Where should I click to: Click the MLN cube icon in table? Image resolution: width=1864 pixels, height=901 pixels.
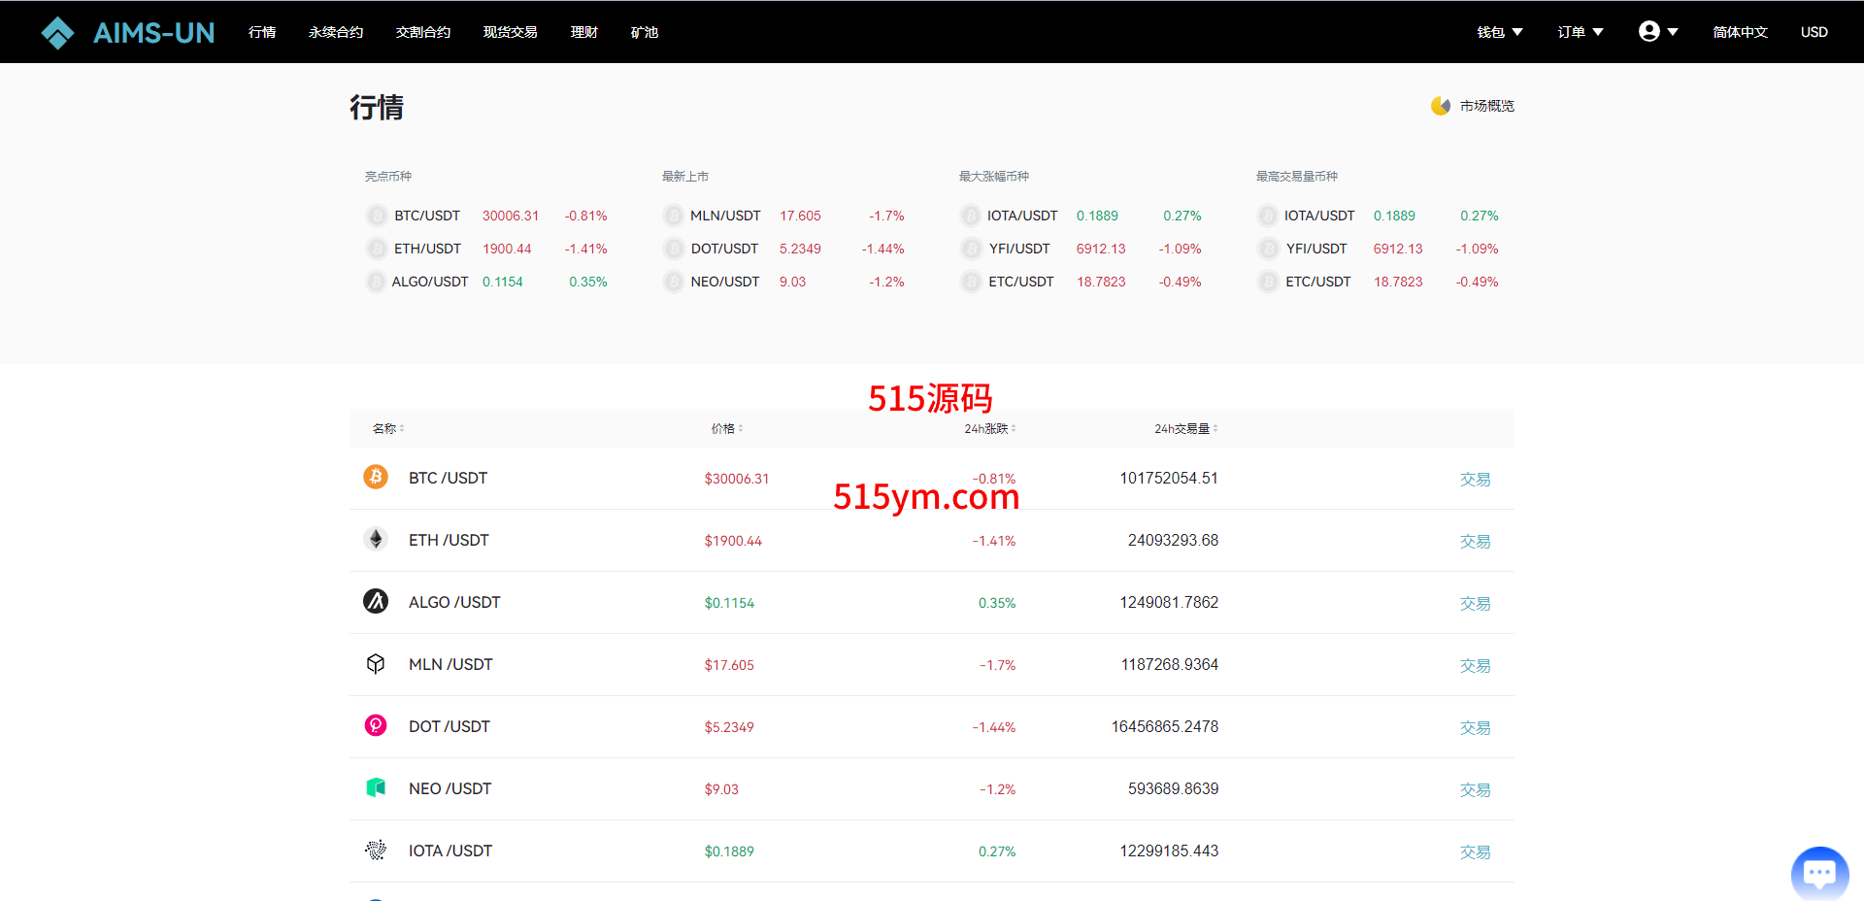click(x=376, y=663)
